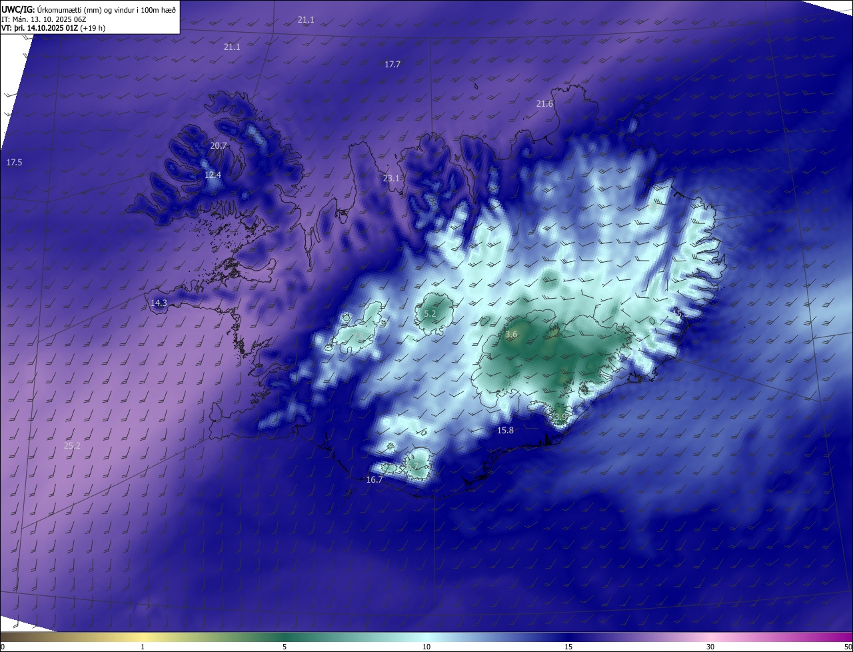This screenshot has width=853, height=652.
Task: Select the 3.6 value on Vatnajökull
Action: [511, 335]
